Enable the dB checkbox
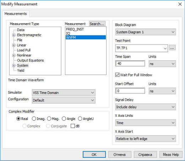This screenshot has width=185, height=161. click(x=73, y=126)
